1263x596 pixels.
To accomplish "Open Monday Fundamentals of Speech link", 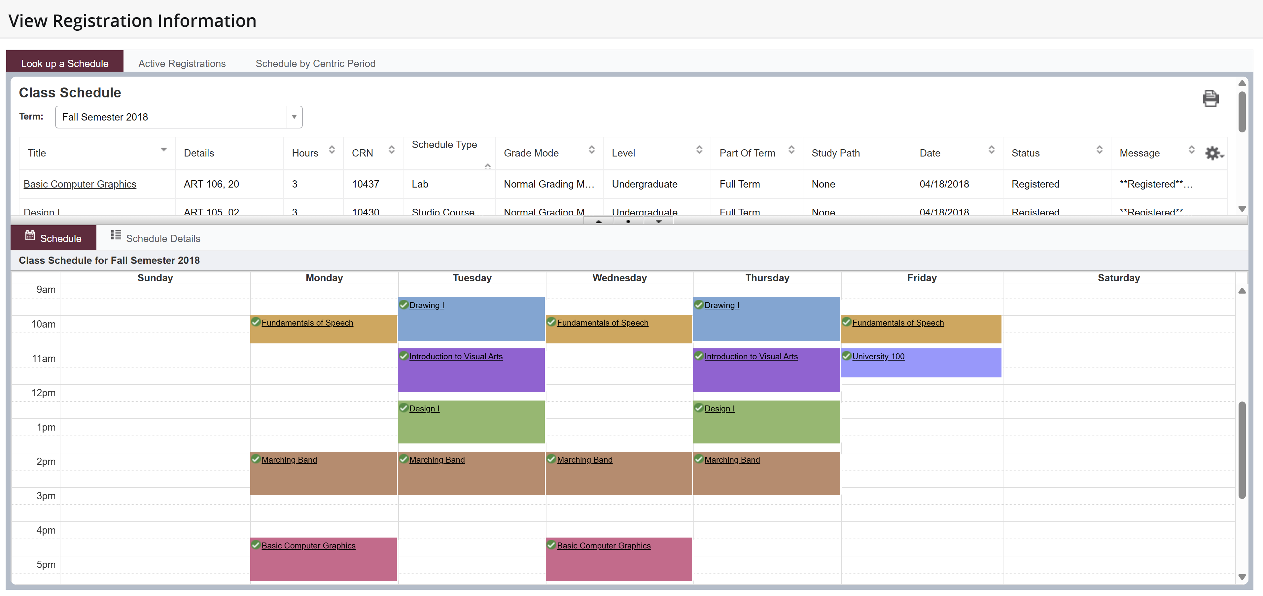I will click(307, 323).
